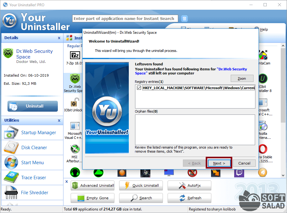
Task: Select the MSI Afterburner program icon
Action: [x=75, y=149]
